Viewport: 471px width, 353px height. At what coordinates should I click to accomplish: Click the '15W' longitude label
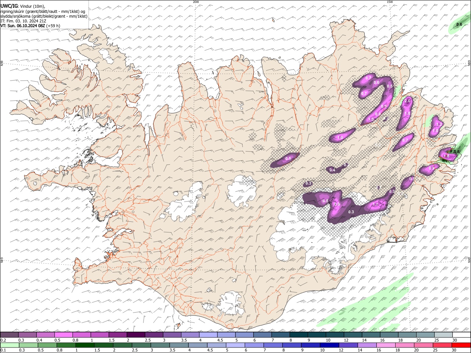coord(390,2)
